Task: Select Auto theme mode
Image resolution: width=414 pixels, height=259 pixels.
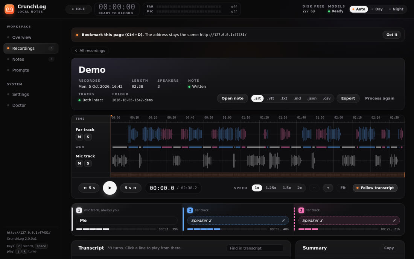Action: pyautogui.click(x=359, y=9)
